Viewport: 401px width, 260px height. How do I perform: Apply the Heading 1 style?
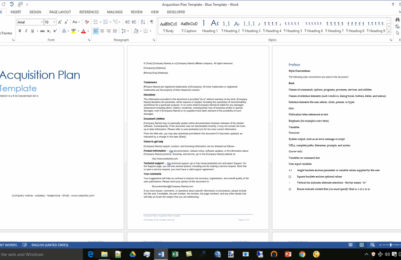(210, 26)
